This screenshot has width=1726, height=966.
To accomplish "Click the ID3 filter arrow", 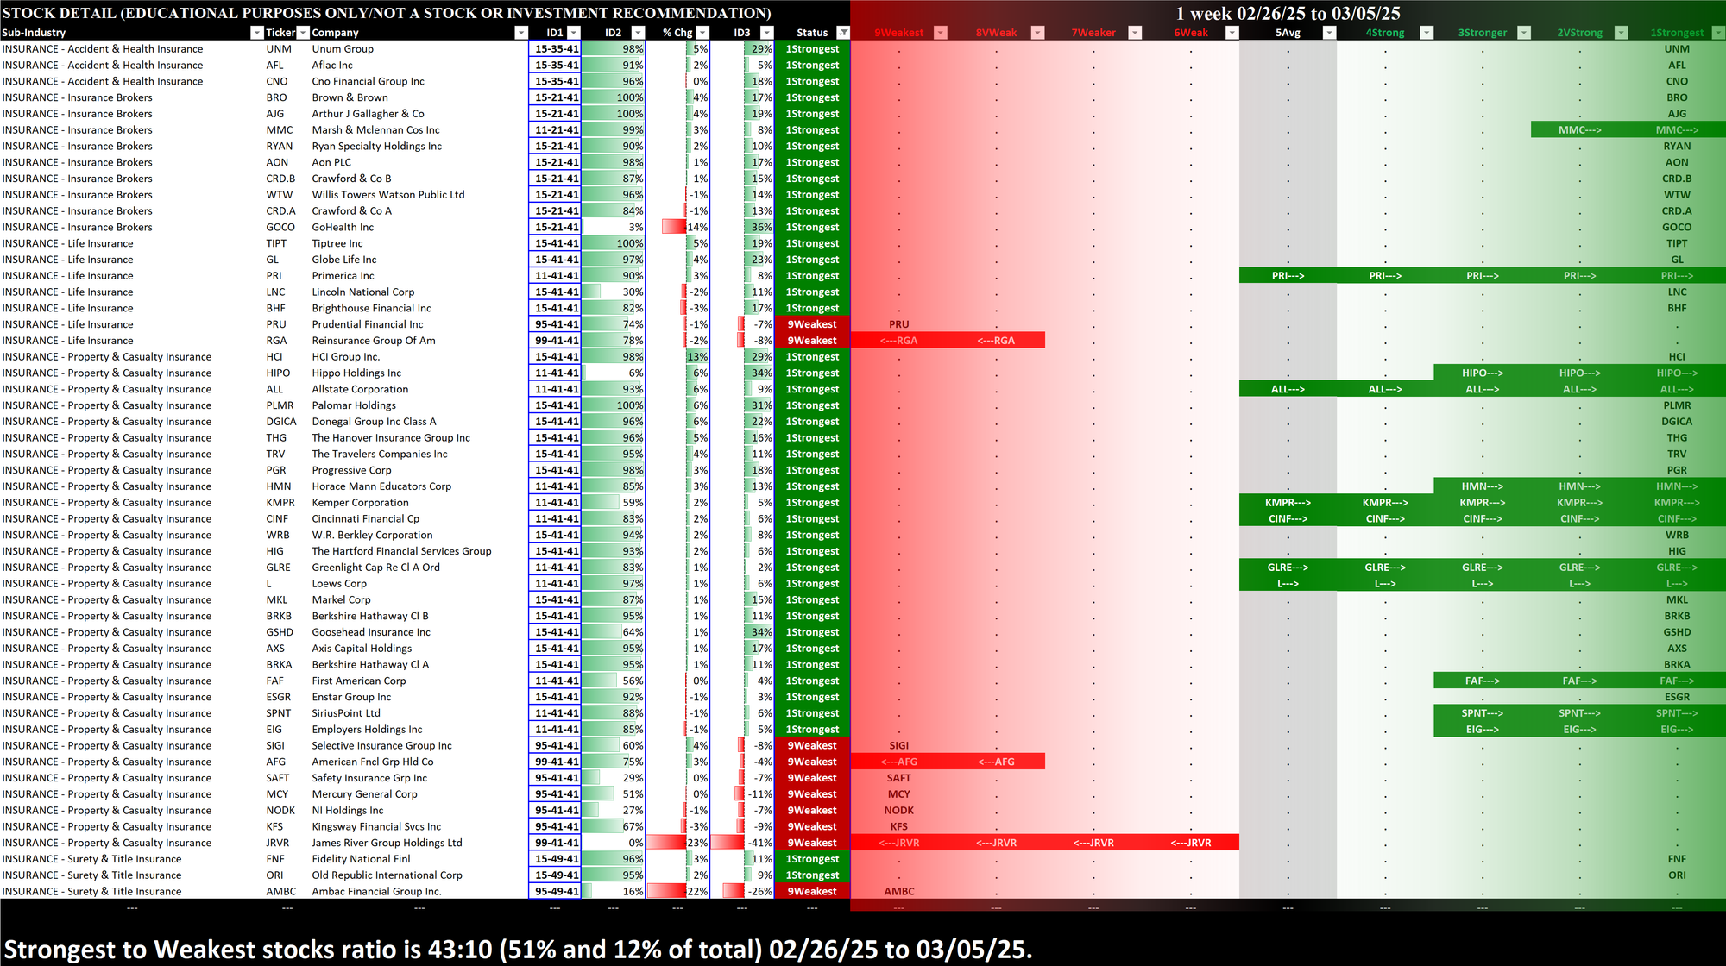I will pyautogui.click(x=766, y=33).
